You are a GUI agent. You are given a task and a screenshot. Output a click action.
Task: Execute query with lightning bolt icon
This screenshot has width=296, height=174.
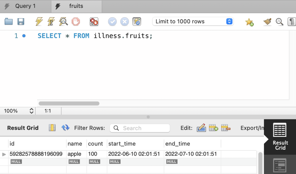[39, 21]
